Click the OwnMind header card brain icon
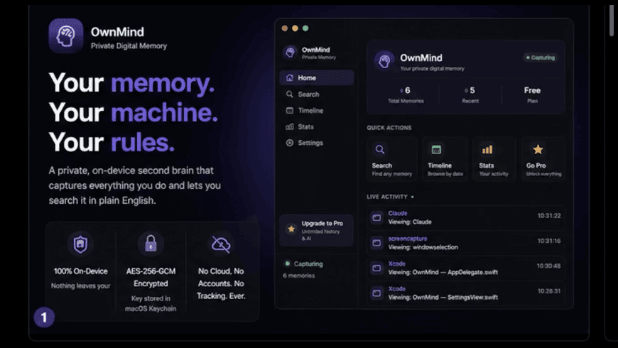 pos(384,60)
